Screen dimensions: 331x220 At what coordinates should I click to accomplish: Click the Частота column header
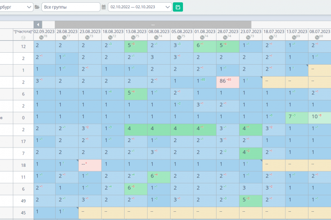click(23, 32)
